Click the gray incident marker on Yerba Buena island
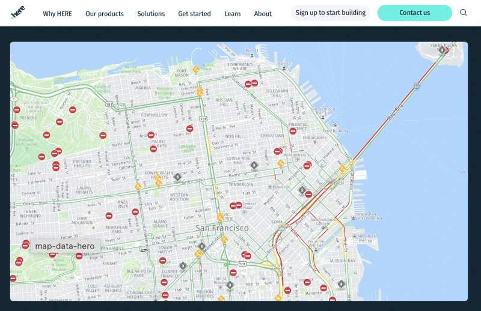Image resolution: width=481 pixels, height=311 pixels. (x=442, y=50)
